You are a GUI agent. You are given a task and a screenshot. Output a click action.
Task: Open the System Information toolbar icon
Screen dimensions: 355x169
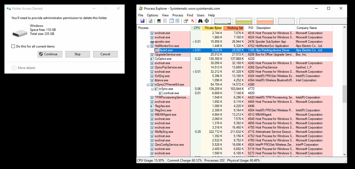[159, 21]
